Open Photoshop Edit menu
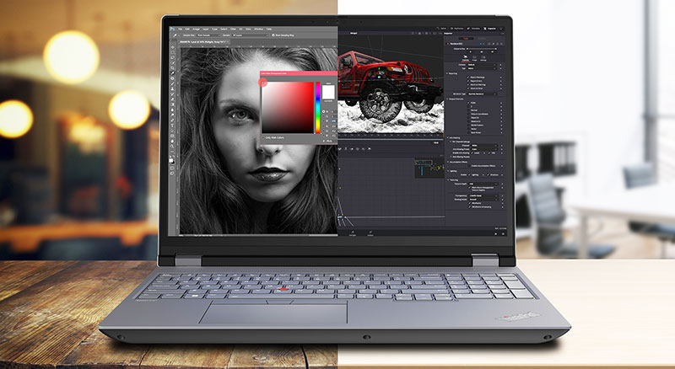Viewport: 675px width, 369px height. click(187, 29)
